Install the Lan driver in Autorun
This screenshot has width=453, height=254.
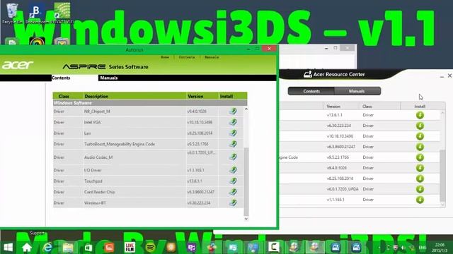233,133
